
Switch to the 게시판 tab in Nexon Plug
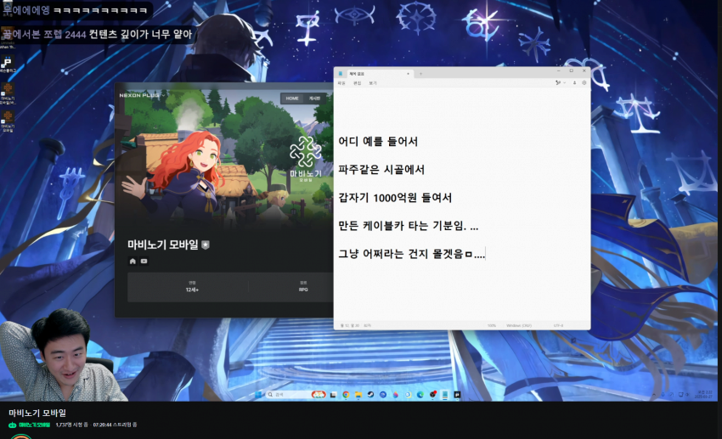click(314, 98)
